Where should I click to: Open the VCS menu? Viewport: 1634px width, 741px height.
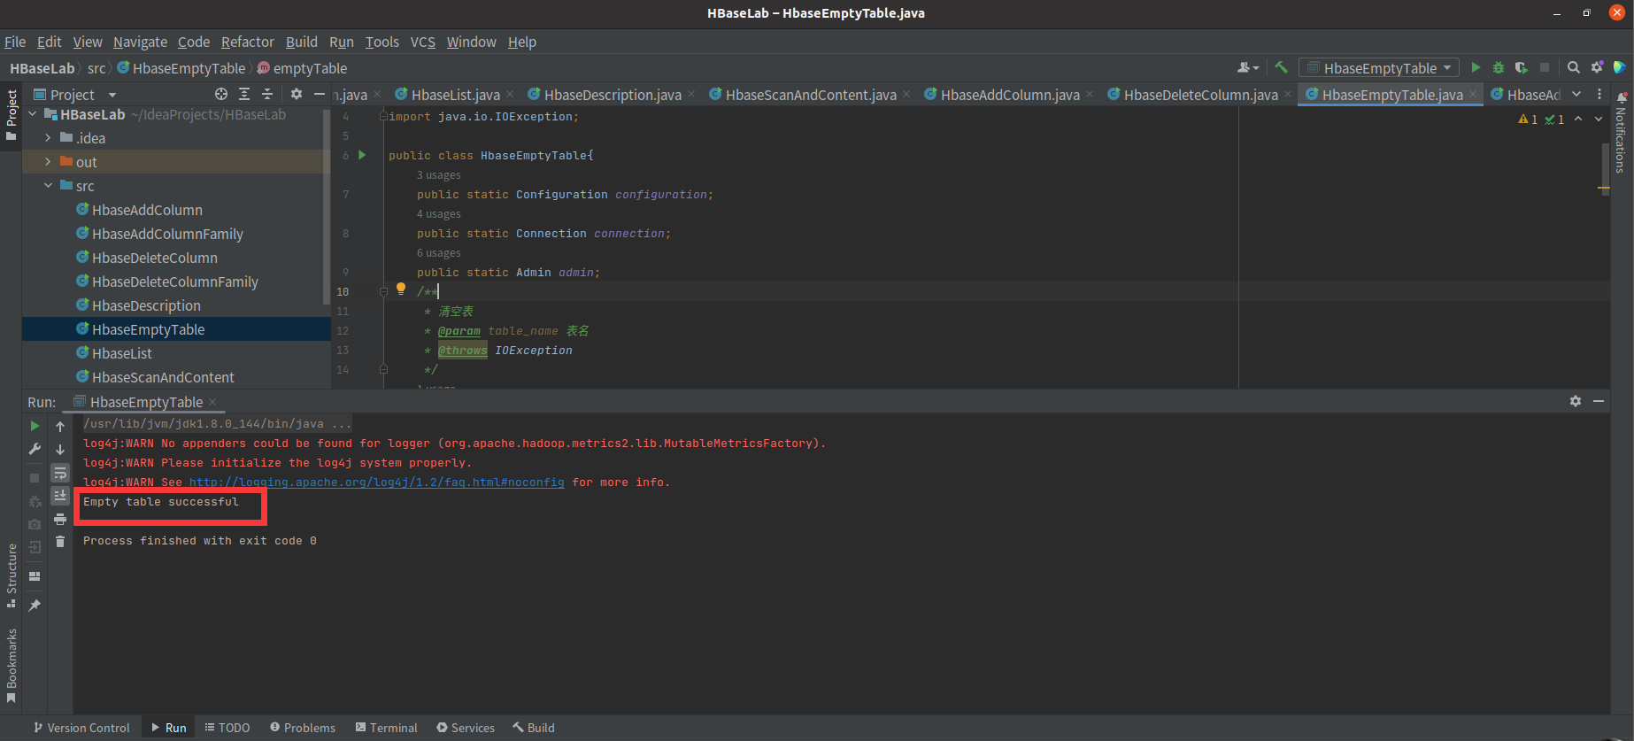click(423, 42)
